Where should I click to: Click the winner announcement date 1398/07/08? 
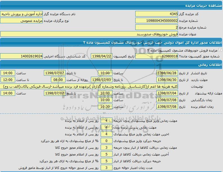point(167,106)
